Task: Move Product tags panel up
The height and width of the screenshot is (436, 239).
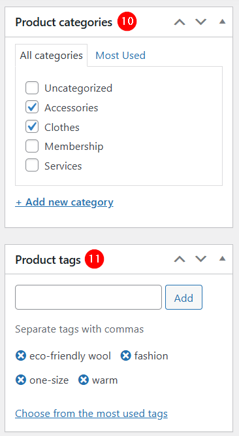Action: pyautogui.click(x=180, y=259)
